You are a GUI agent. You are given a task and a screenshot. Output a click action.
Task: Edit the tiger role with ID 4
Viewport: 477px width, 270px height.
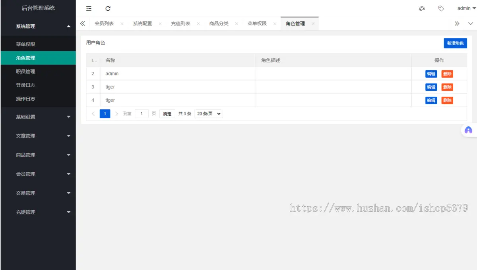coord(431,100)
